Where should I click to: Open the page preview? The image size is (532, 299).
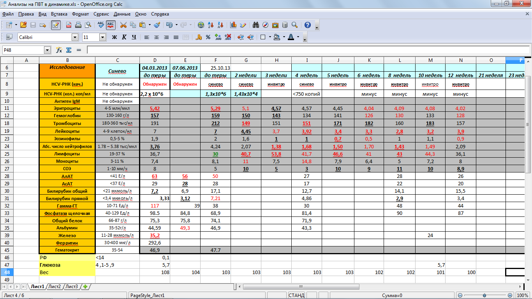pyautogui.click(x=88, y=25)
